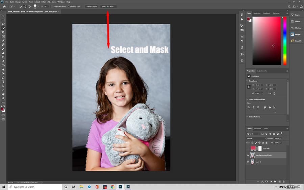The image size is (304, 190).
Task: Switch to the Adjustments tab
Action: [x=262, y=71]
